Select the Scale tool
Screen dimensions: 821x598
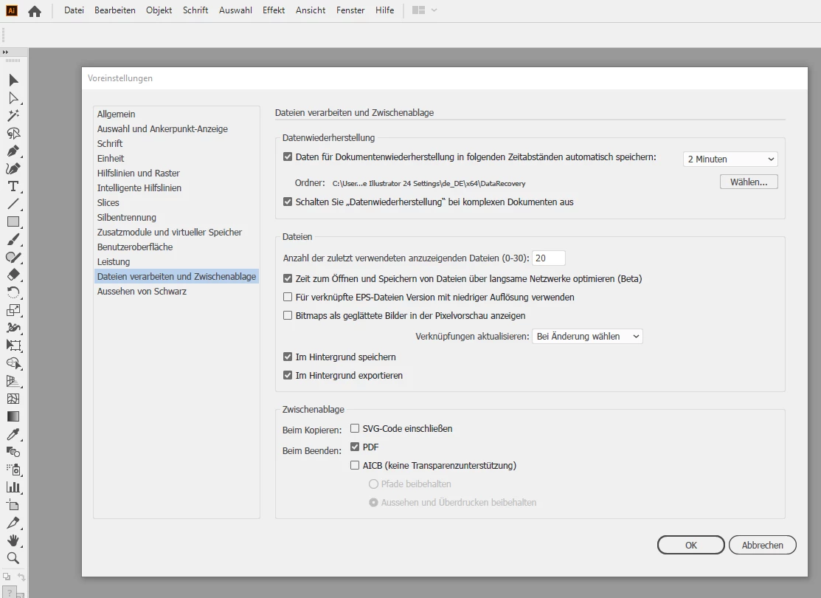(x=13, y=310)
